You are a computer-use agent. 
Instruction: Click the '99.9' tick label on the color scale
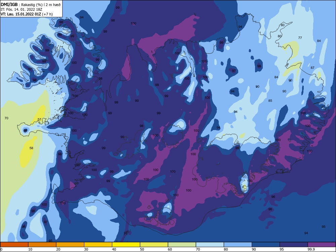pos(311,249)
